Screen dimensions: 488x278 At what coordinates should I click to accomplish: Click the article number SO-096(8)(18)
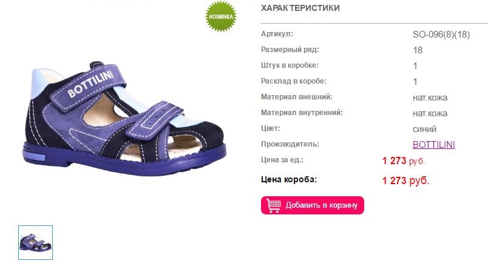[441, 35]
